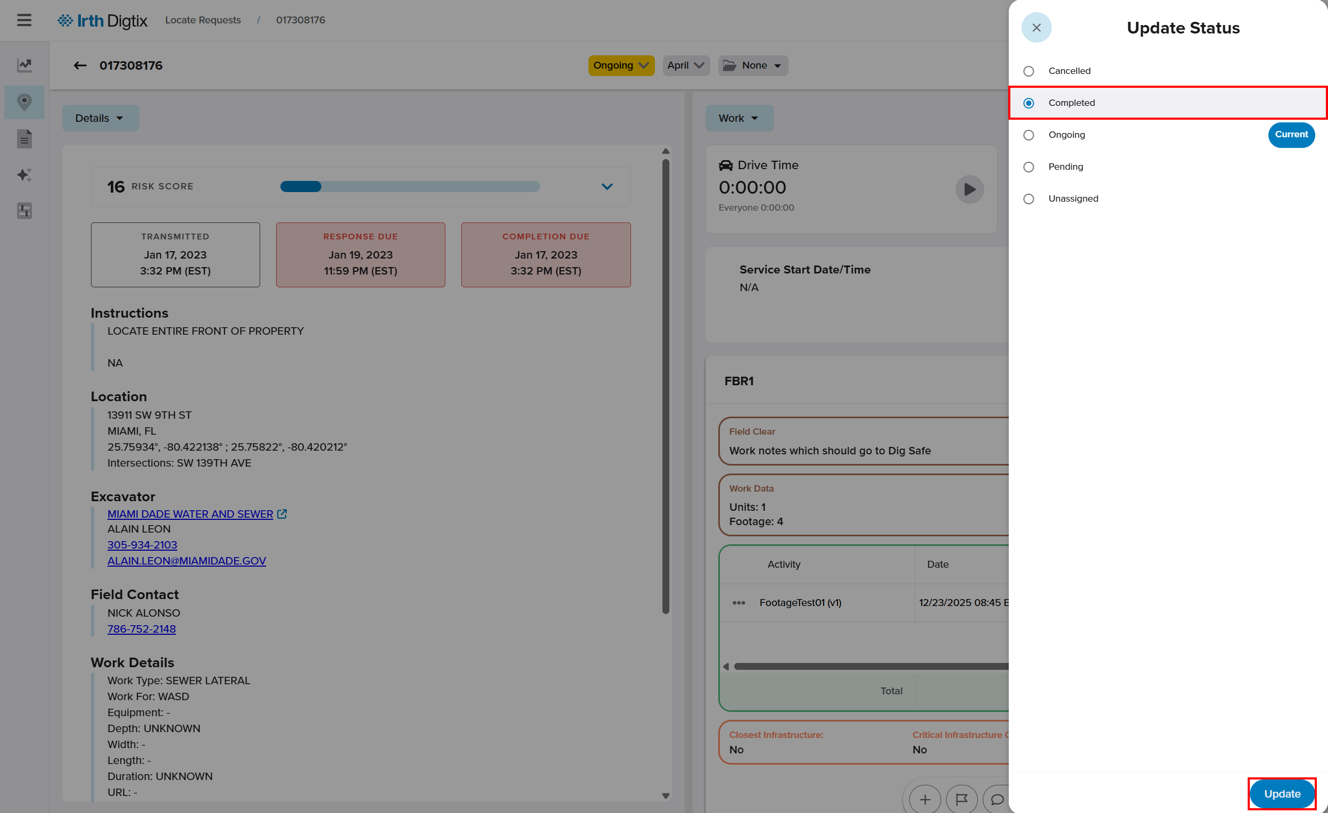The width and height of the screenshot is (1328, 813).
Task: Start the Drive Time play button
Action: (x=969, y=189)
